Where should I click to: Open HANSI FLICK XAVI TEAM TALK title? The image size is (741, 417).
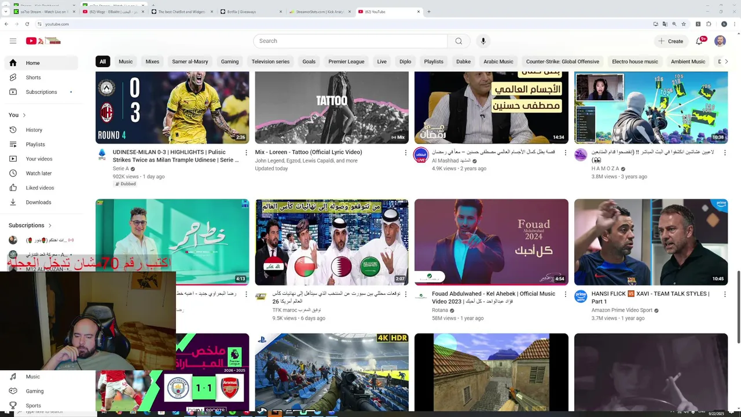tap(651, 298)
